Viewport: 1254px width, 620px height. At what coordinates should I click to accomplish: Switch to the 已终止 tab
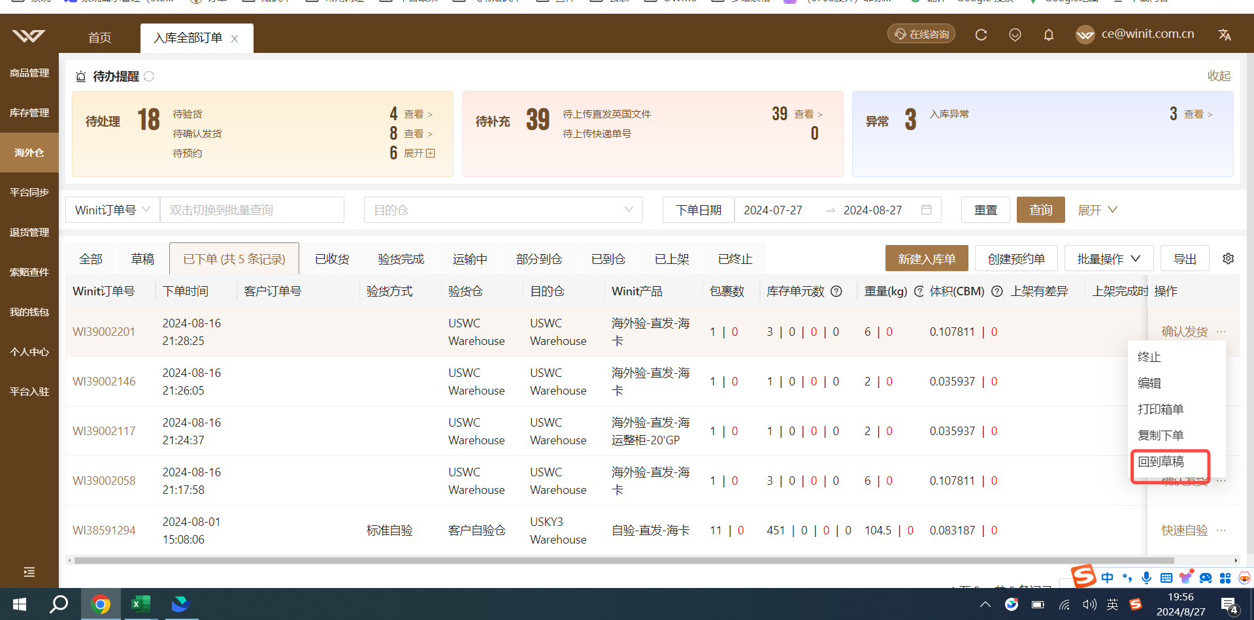[735, 259]
